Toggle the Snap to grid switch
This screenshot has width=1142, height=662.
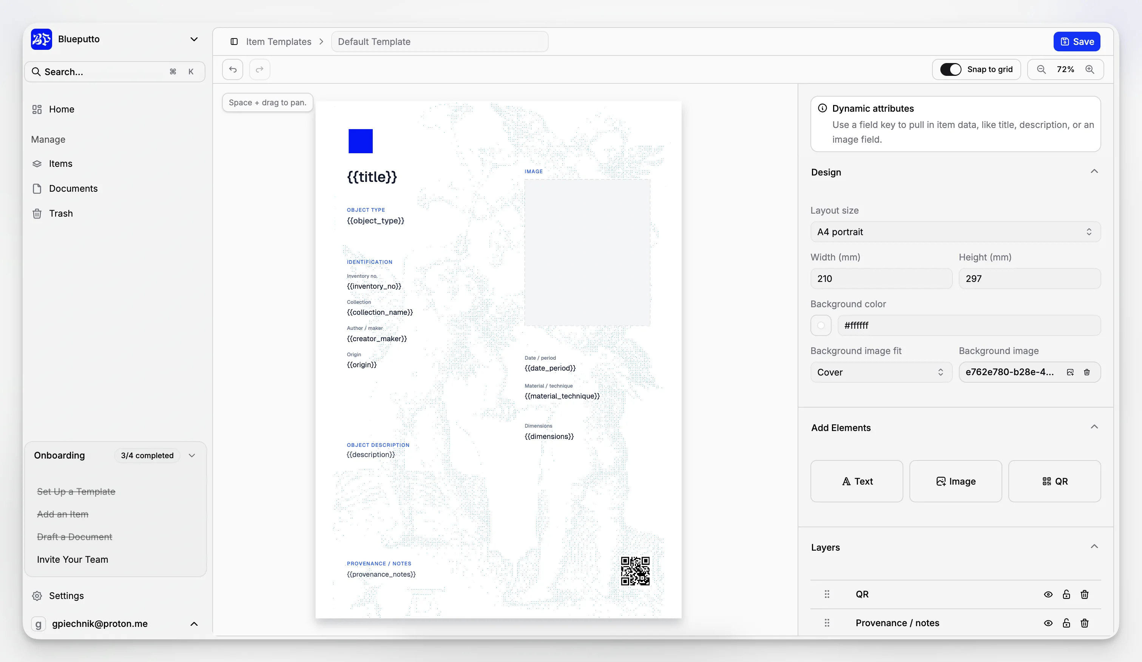pyautogui.click(x=950, y=69)
